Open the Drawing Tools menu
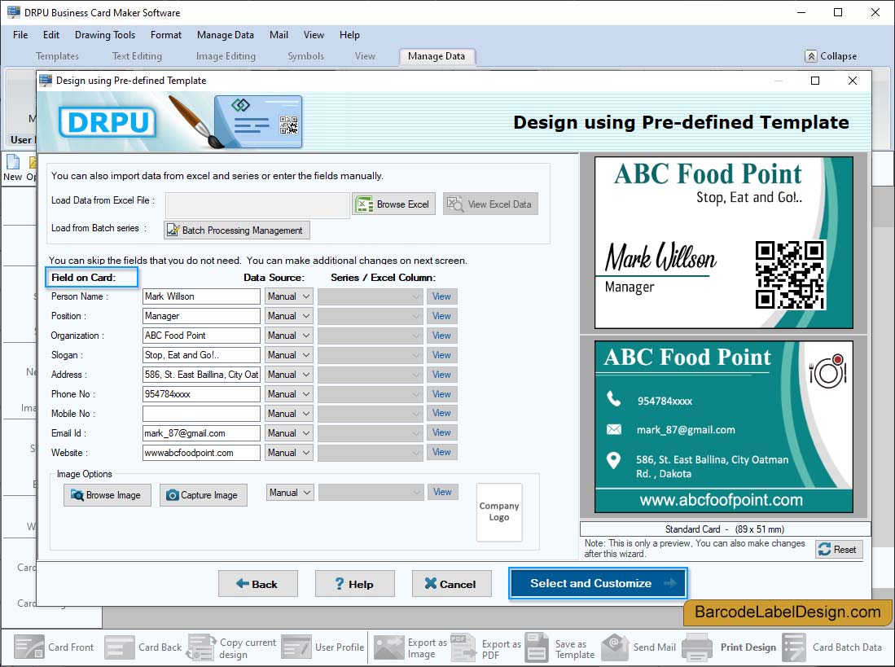Viewport: 895px width, 667px height. [105, 35]
